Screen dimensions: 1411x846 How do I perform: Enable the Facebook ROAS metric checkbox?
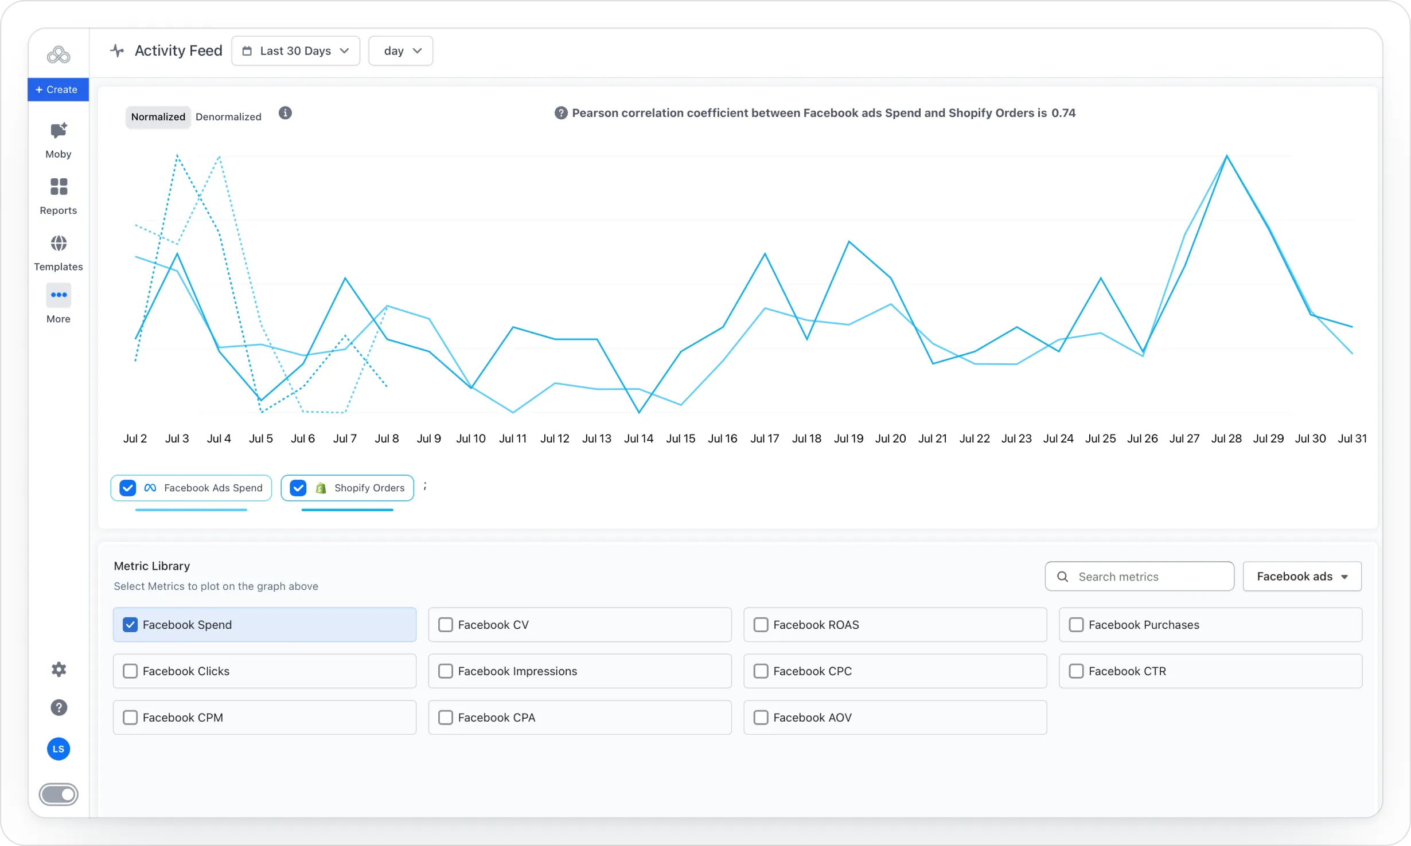(x=761, y=625)
